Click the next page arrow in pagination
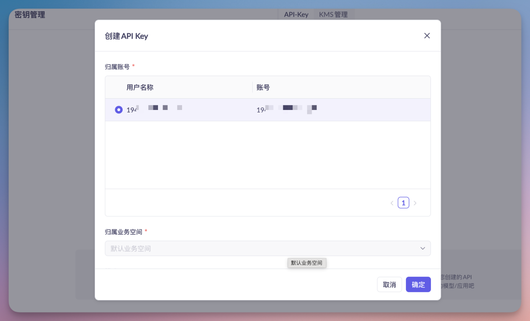530x321 pixels. click(415, 202)
